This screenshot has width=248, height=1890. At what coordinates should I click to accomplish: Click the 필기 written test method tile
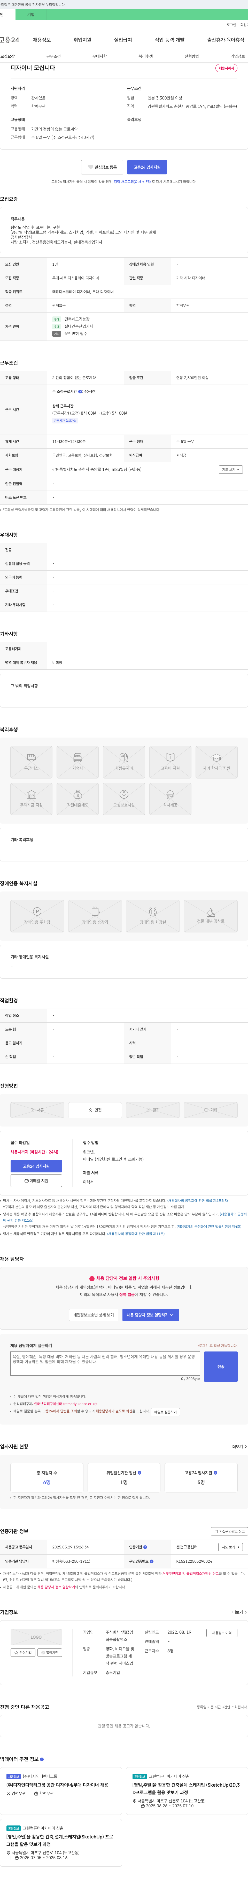(x=153, y=1110)
